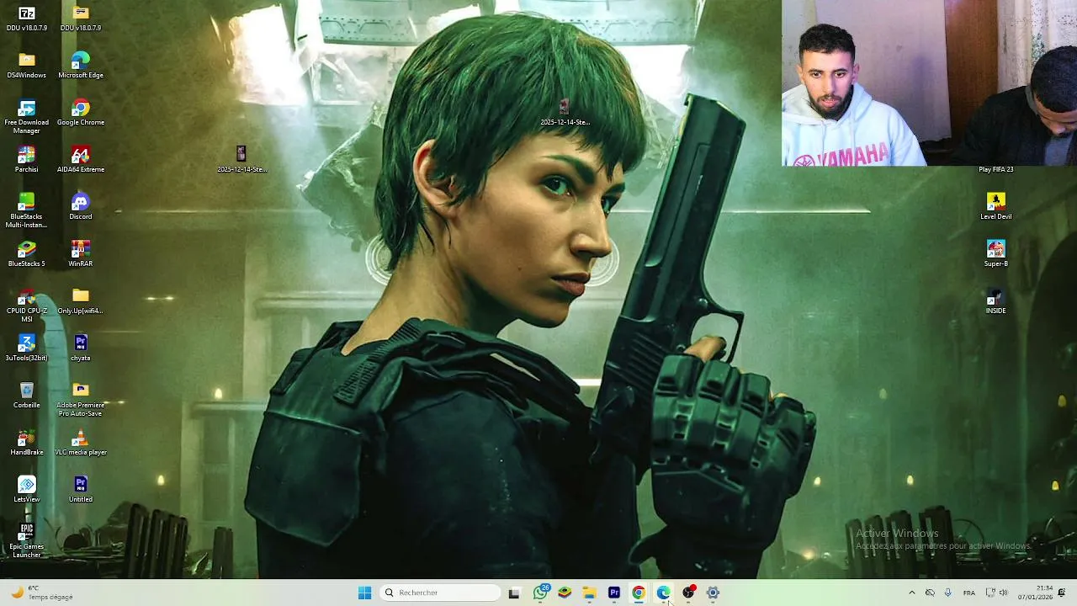Screen dimensions: 1077x606
Task: Launch Free Download Manager
Action: [27, 117]
